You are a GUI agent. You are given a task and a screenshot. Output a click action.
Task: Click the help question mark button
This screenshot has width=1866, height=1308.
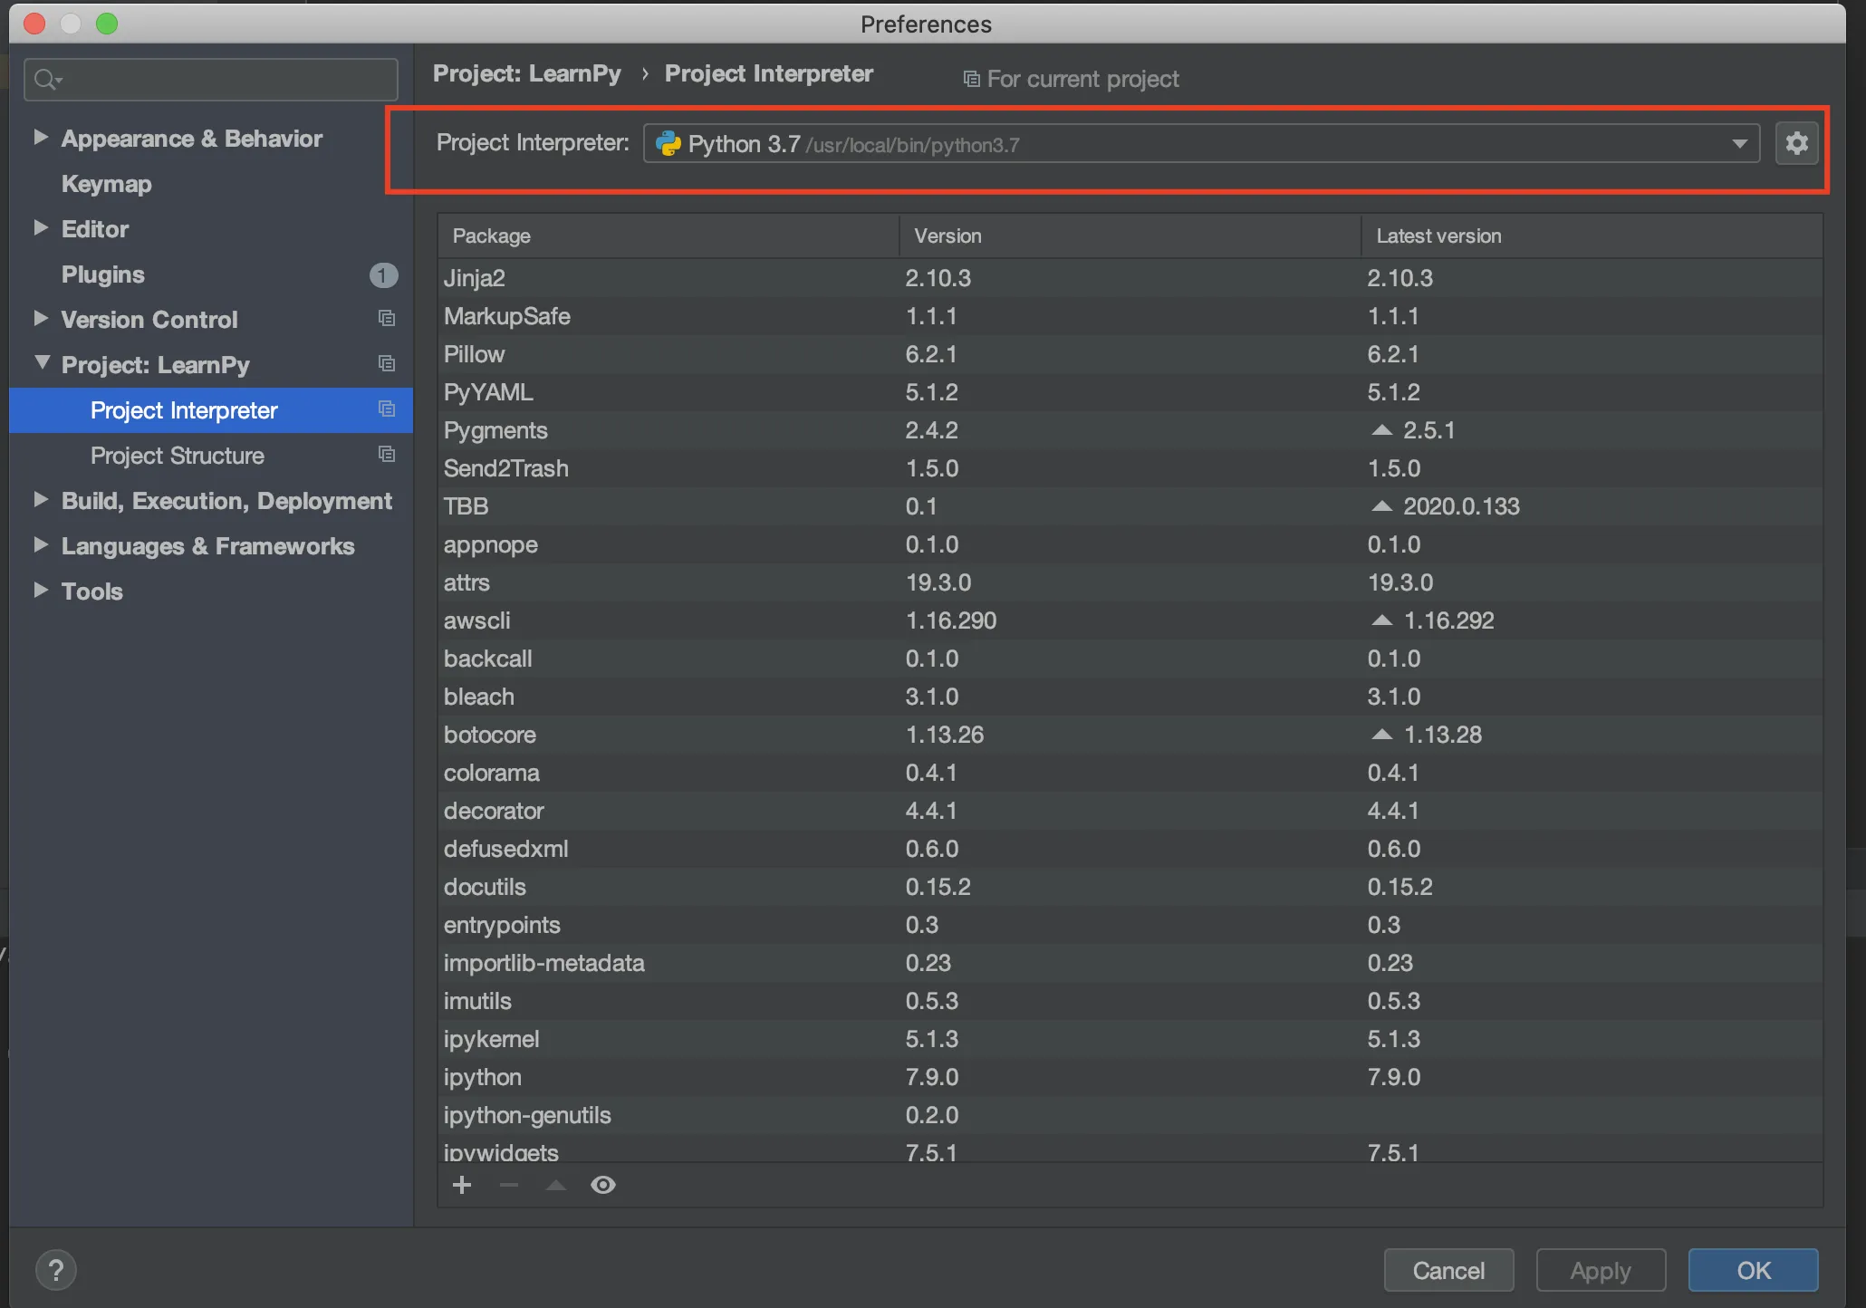[x=56, y=1270]
